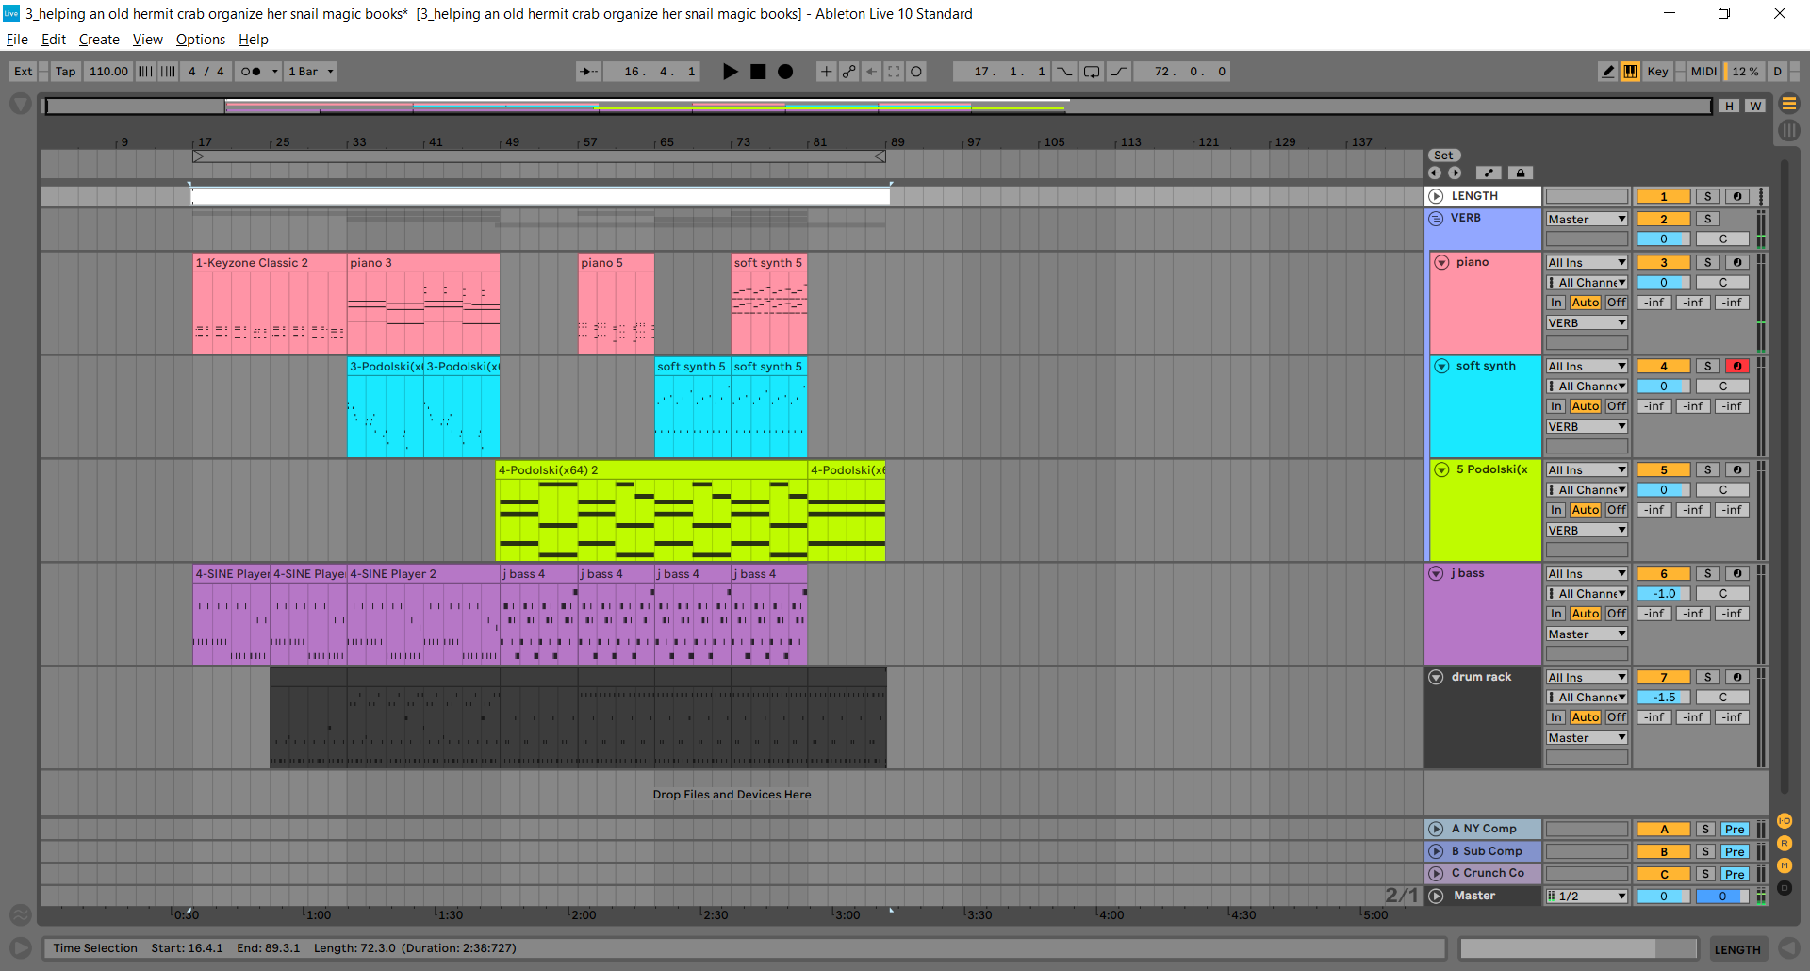
Task: Click the Arrangement Record button
Action: (785, 72)
